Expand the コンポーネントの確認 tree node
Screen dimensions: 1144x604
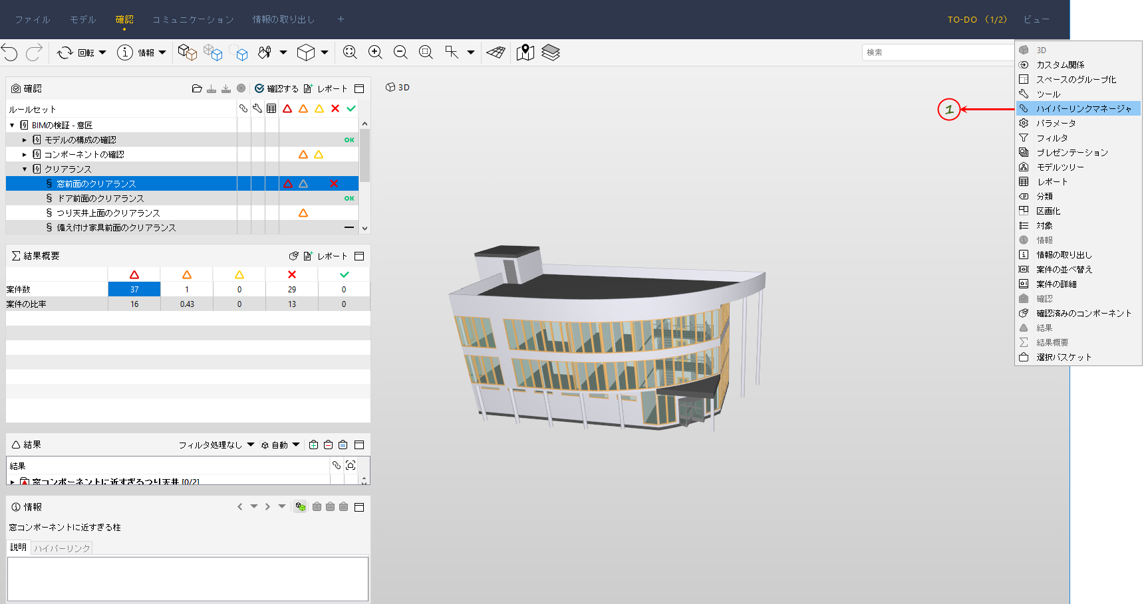point(25,154)
